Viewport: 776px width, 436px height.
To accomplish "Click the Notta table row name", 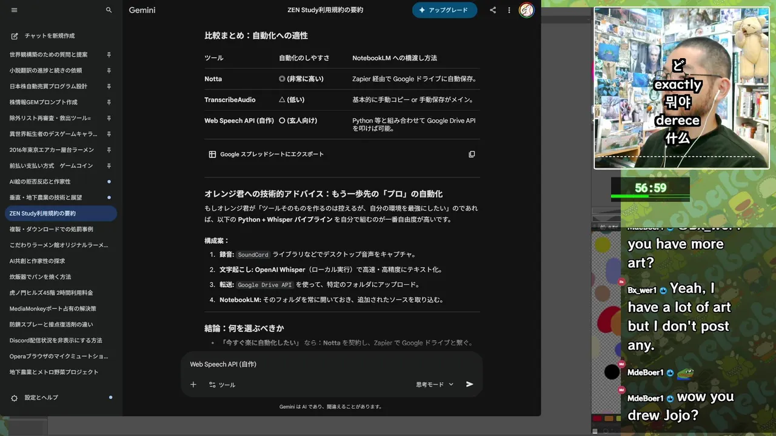I will (x=213, y=79).
